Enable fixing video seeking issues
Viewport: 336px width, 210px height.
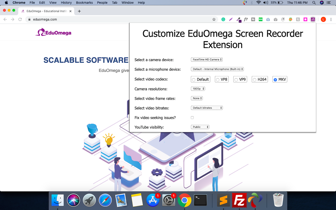pyautogui.click(x=192, y=118)
